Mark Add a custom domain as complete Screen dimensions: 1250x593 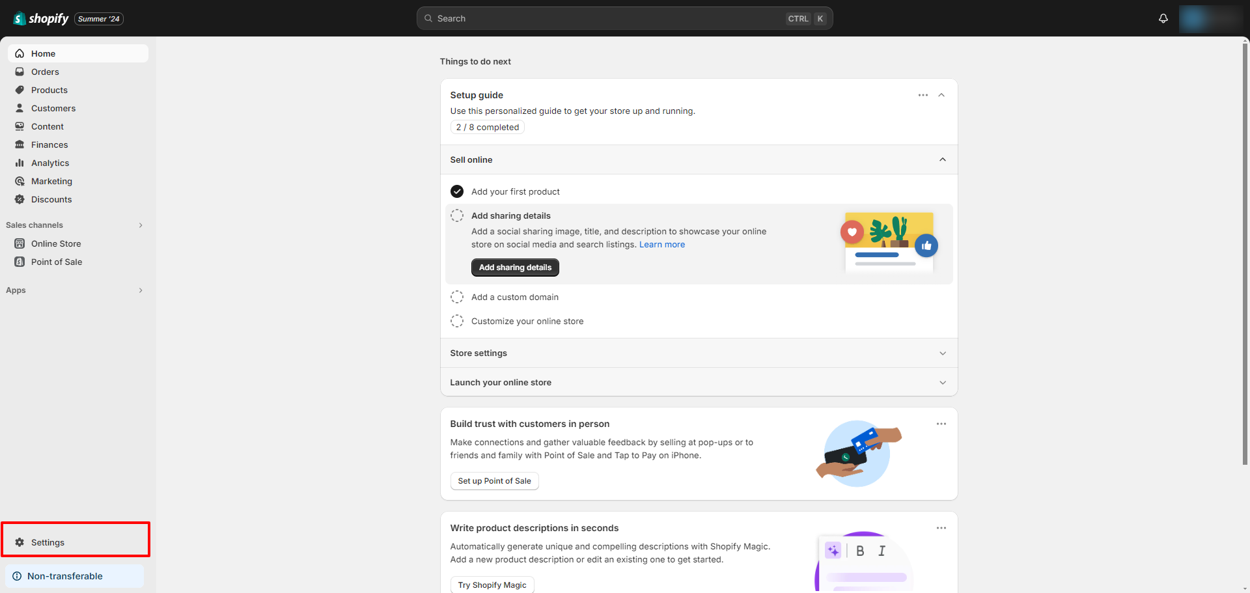click(x=457, y=297)
